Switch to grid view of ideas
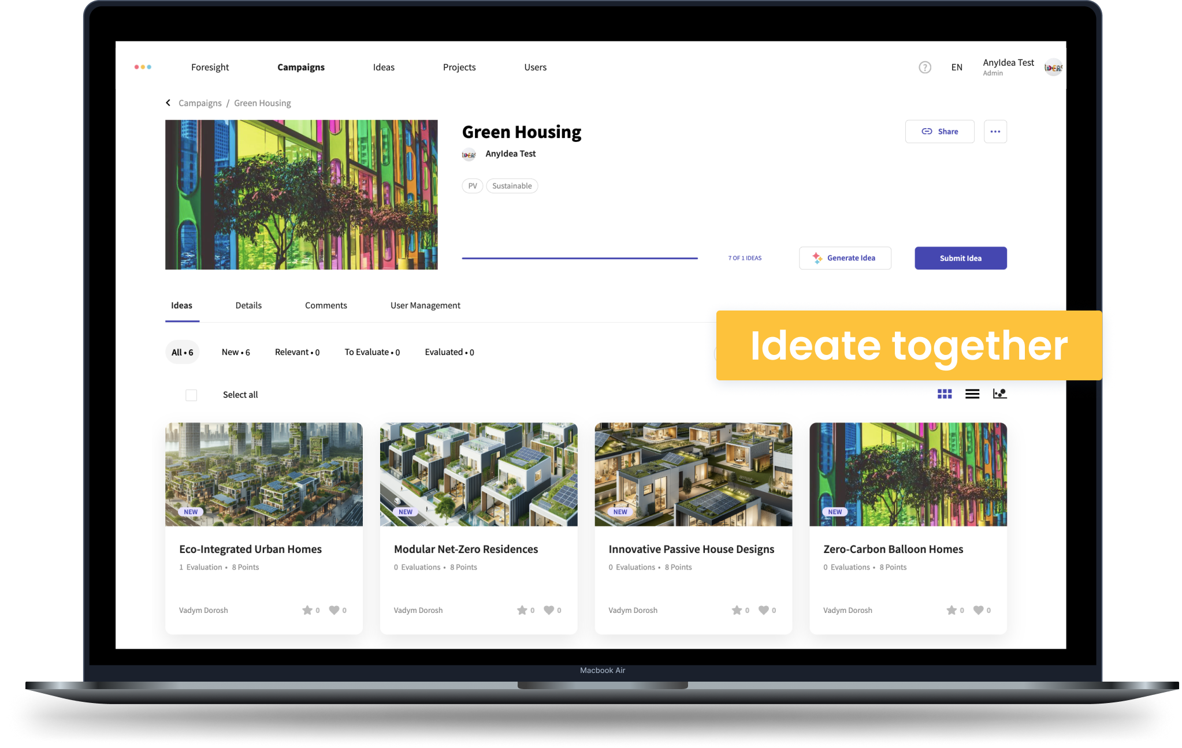 [945, 394]
